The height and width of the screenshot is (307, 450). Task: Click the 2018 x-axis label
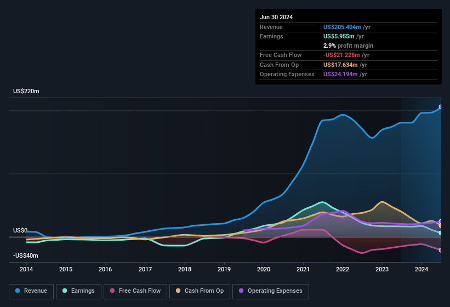click(185, 269)
